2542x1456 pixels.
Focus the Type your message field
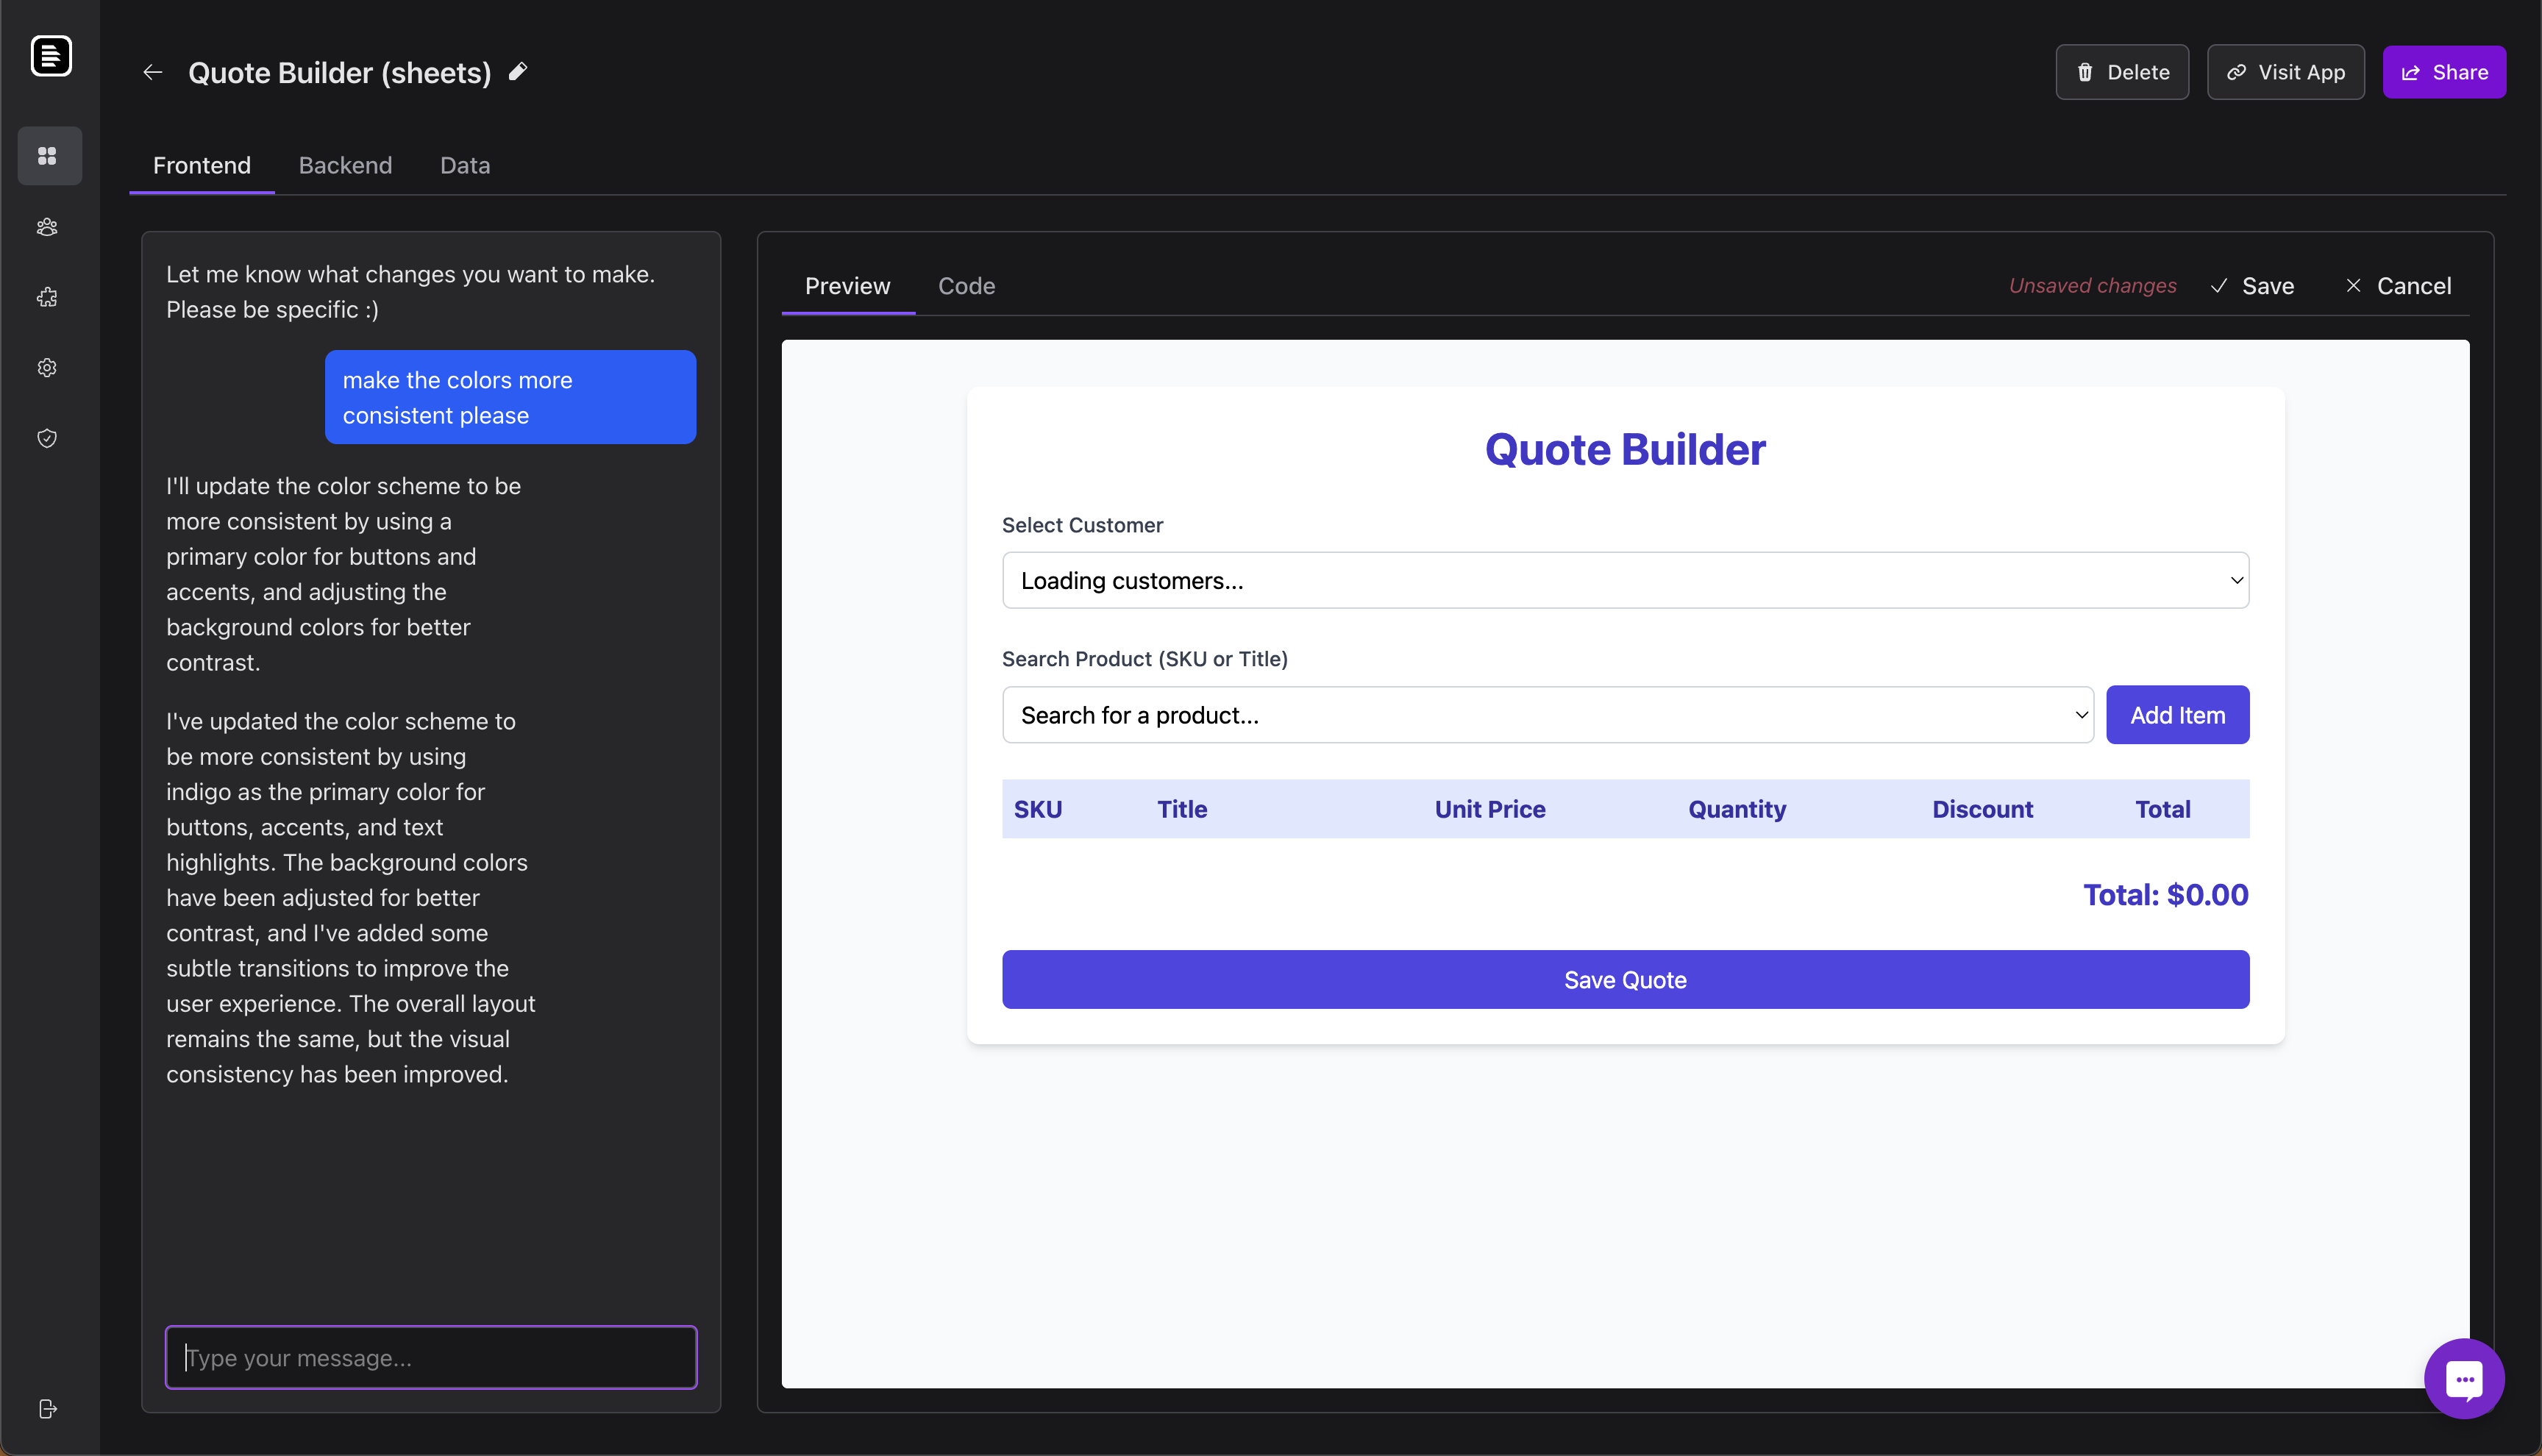431,1357
